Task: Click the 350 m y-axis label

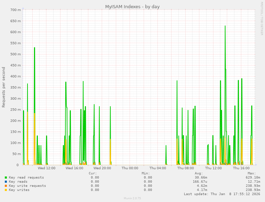Action: click(x=15, y=88)
